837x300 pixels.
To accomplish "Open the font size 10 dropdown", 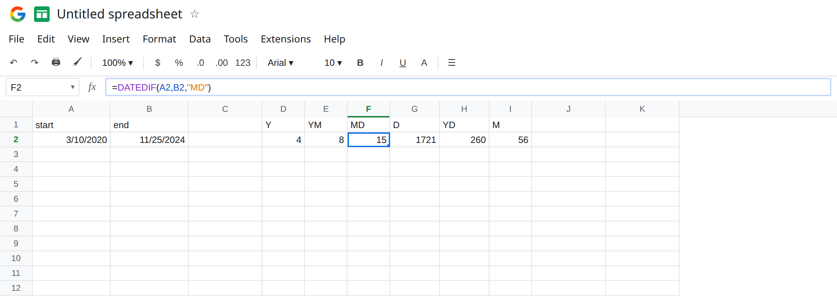I will [x=333, y=63].
